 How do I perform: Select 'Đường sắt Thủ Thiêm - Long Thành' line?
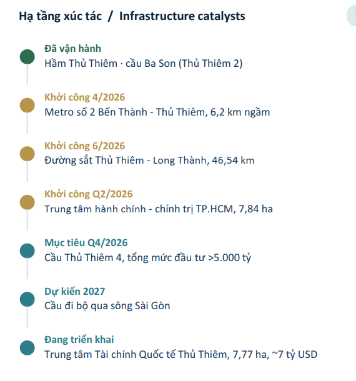126,161
